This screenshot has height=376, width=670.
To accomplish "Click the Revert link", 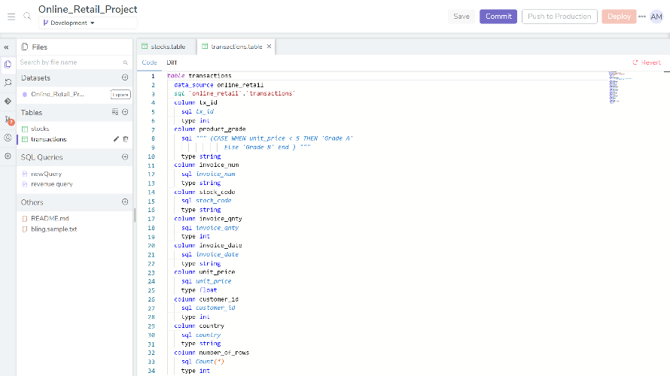I will click(x=647, y=62).
